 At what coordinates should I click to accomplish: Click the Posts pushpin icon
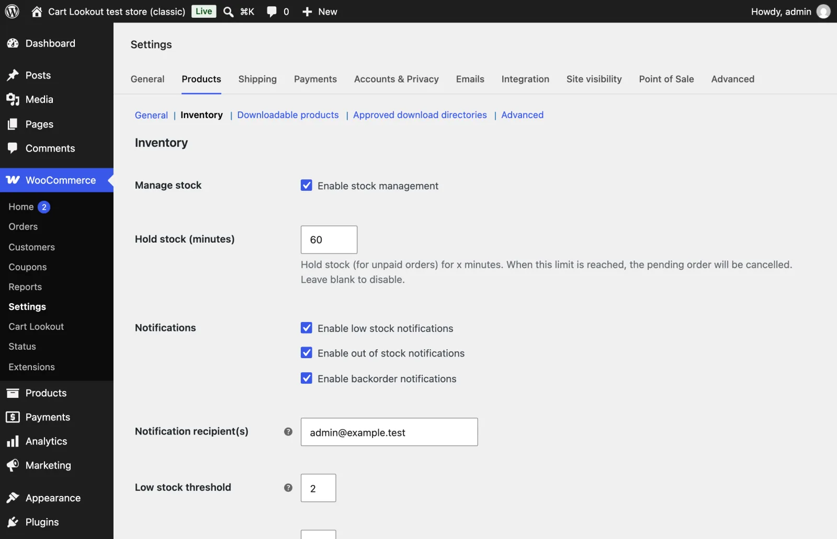coord(13,75)
